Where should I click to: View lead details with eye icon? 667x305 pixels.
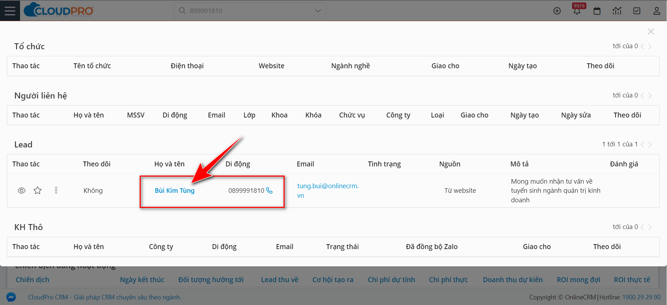point(21,191)
